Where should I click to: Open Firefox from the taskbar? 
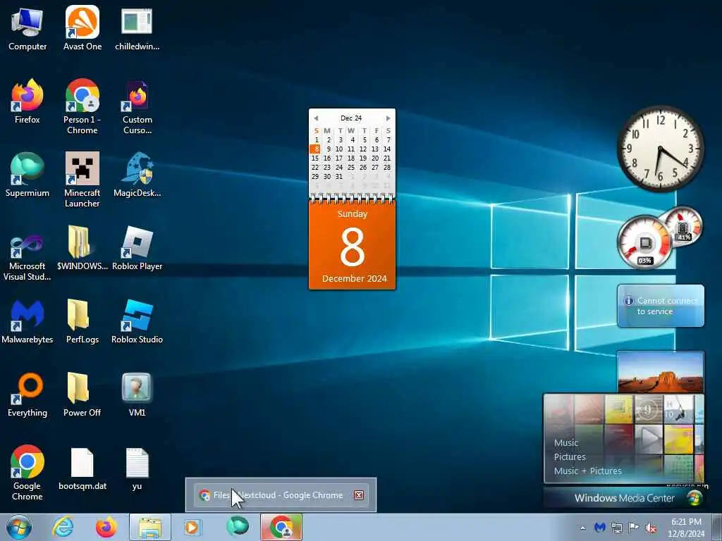(106, 527)
